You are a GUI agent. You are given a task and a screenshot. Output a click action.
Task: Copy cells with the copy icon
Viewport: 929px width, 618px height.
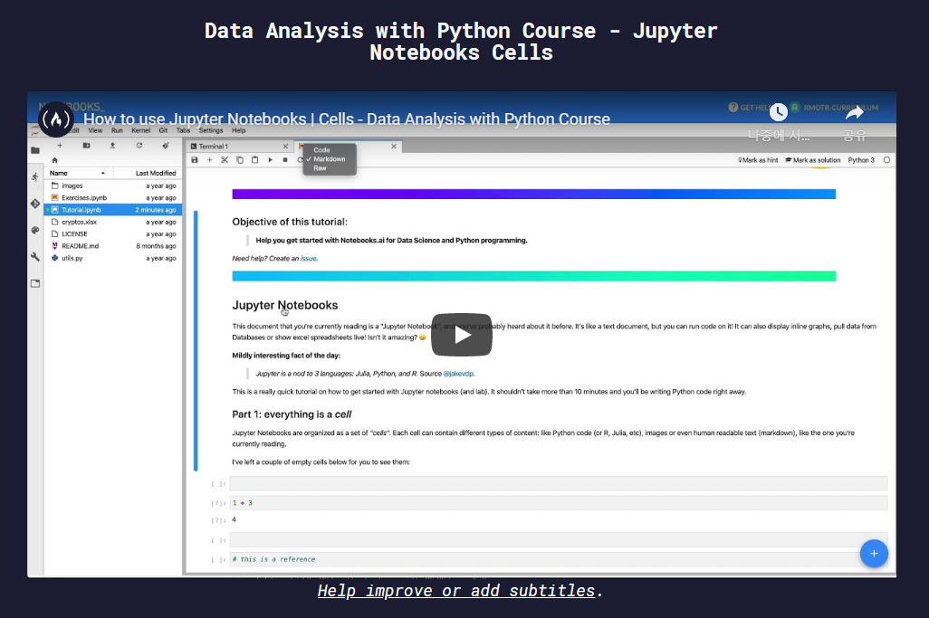pyautogui.click(x=240, y=159)
